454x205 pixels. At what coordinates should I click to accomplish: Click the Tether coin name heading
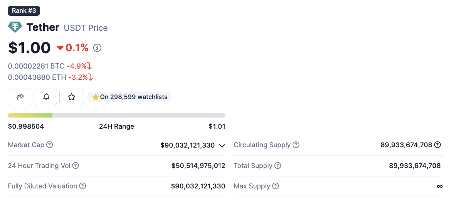pos(43,27)
